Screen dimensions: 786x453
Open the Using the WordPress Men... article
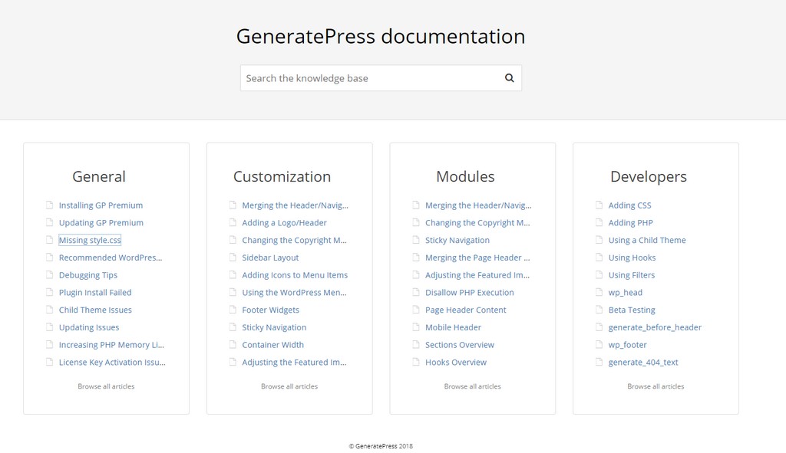pyautogui.click(x=294, y=292)
